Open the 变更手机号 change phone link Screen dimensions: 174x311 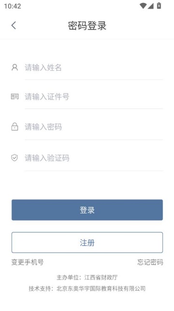coord(28,262)
